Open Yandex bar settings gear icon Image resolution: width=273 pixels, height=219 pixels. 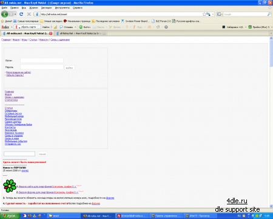[166, 27]
